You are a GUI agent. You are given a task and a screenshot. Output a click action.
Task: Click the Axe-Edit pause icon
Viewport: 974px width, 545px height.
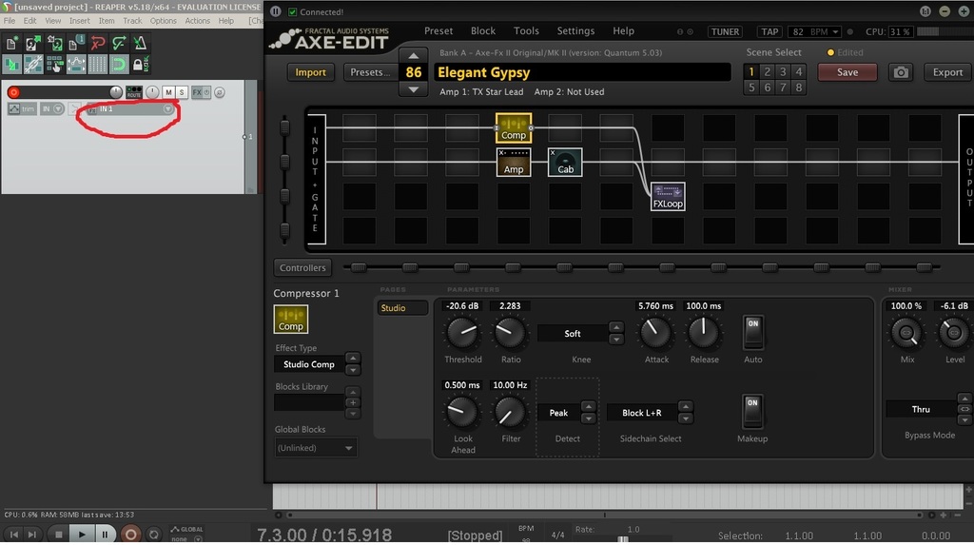click(x=276, y=11)
